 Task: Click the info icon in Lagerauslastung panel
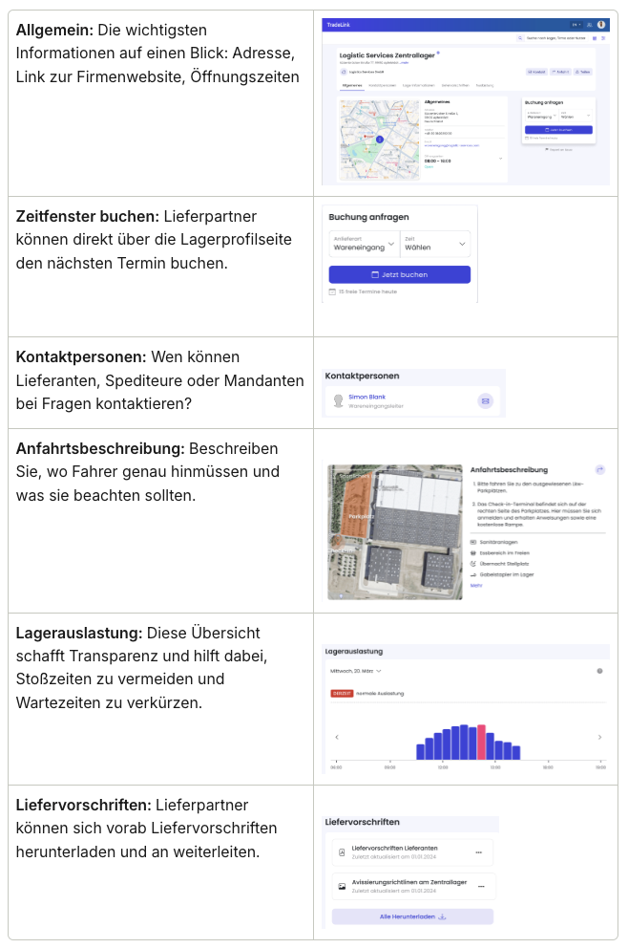pyautogui.click(x=599, y=671)
